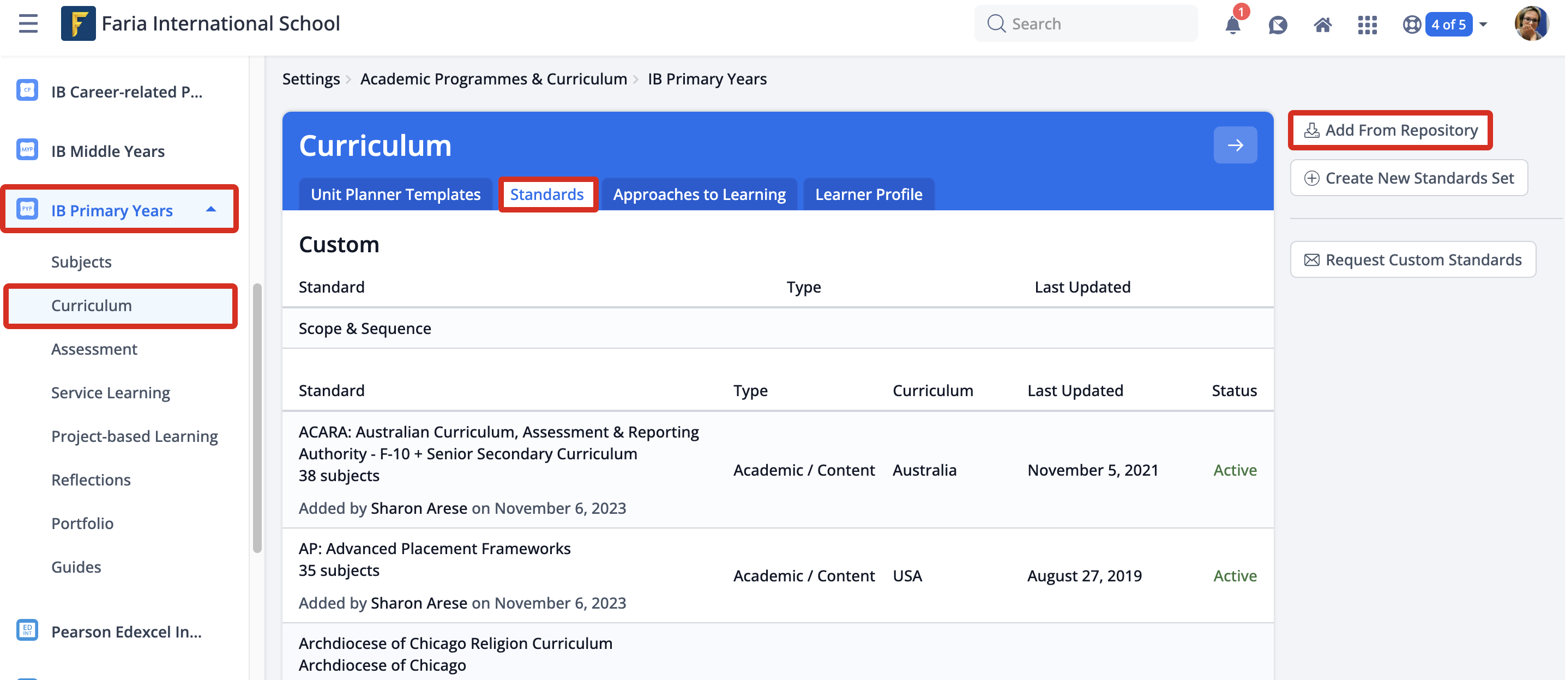The width and height of the screenshot is (1565, 680).
Task: Click Sharon Arese in ACARA row
Action: (x=419, y=508)
